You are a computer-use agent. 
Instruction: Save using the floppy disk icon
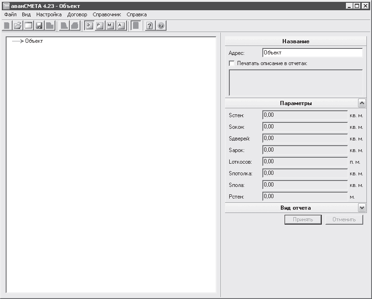point(39,26)
